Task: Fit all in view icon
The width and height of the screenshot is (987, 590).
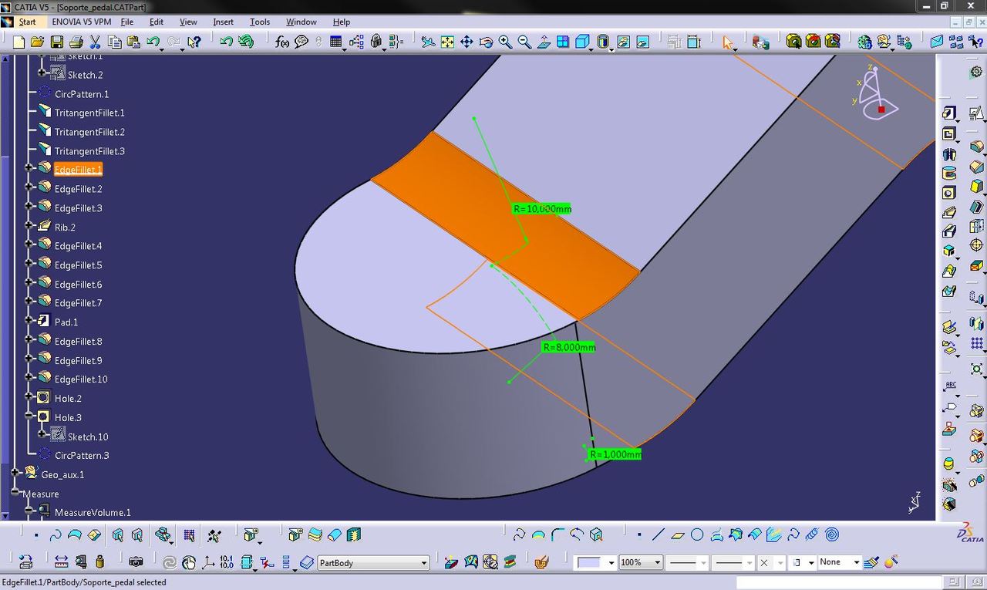Action: point(447,42)
